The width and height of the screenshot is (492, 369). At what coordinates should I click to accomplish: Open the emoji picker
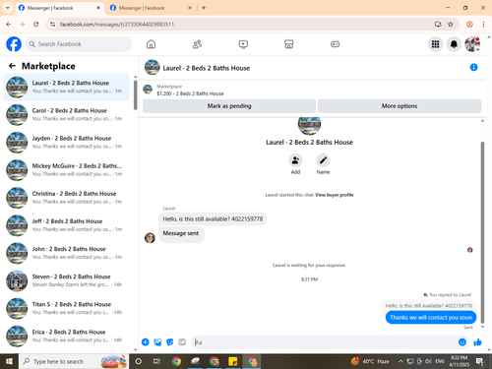coord(462,342)
